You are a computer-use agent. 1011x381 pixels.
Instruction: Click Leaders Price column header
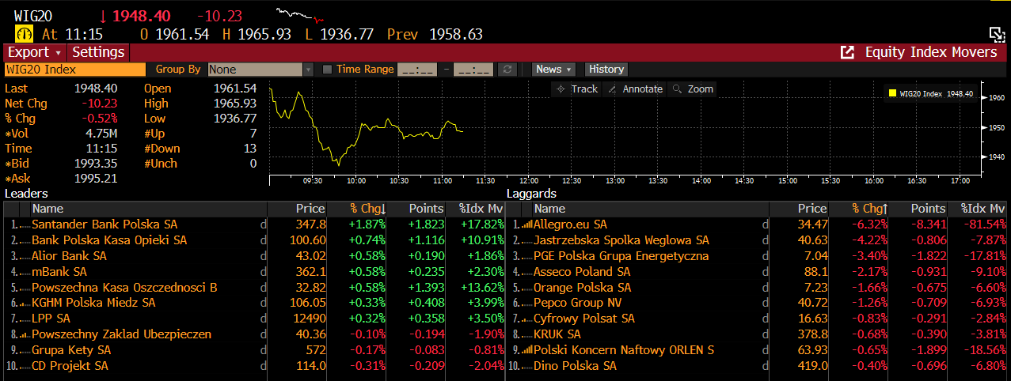298,209
